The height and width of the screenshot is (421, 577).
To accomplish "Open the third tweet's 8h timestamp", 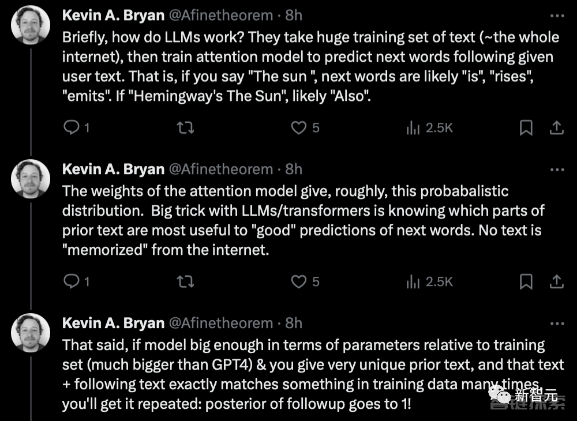I will (x=293, y=323).
